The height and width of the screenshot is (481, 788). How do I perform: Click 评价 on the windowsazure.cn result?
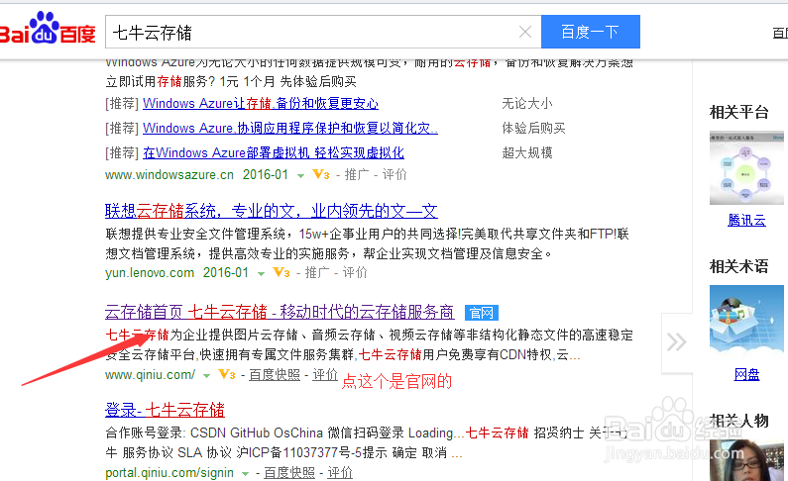[394, 174]
